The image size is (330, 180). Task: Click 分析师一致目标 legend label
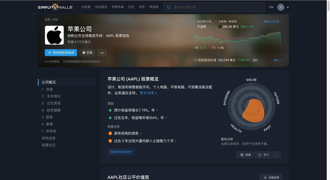(x=227, y=21)
